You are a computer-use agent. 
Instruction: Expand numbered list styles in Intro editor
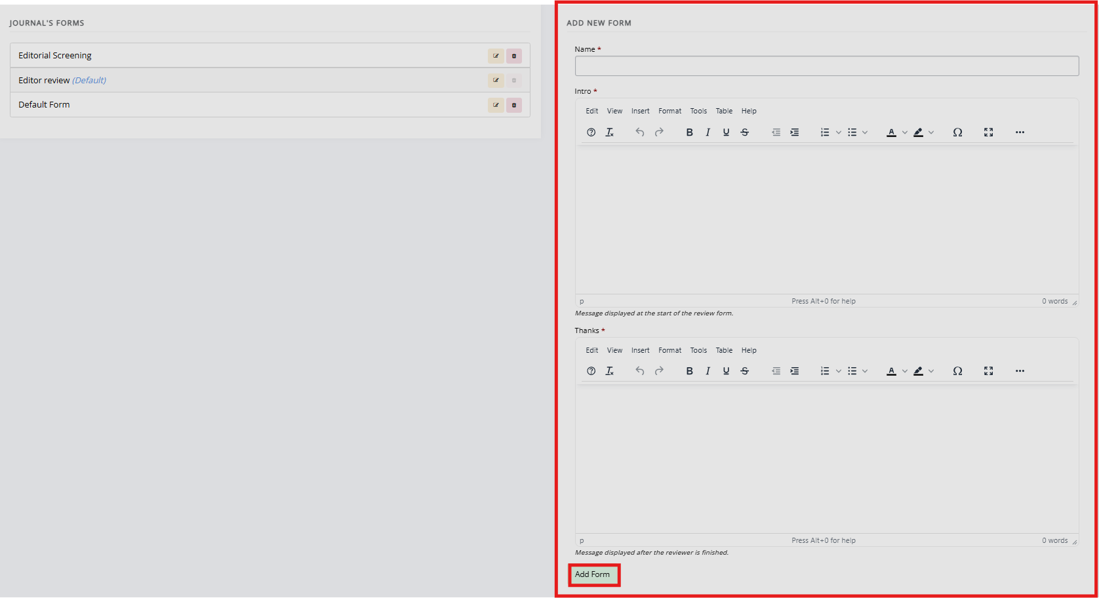pyautogui.click(x=838, y=132)
